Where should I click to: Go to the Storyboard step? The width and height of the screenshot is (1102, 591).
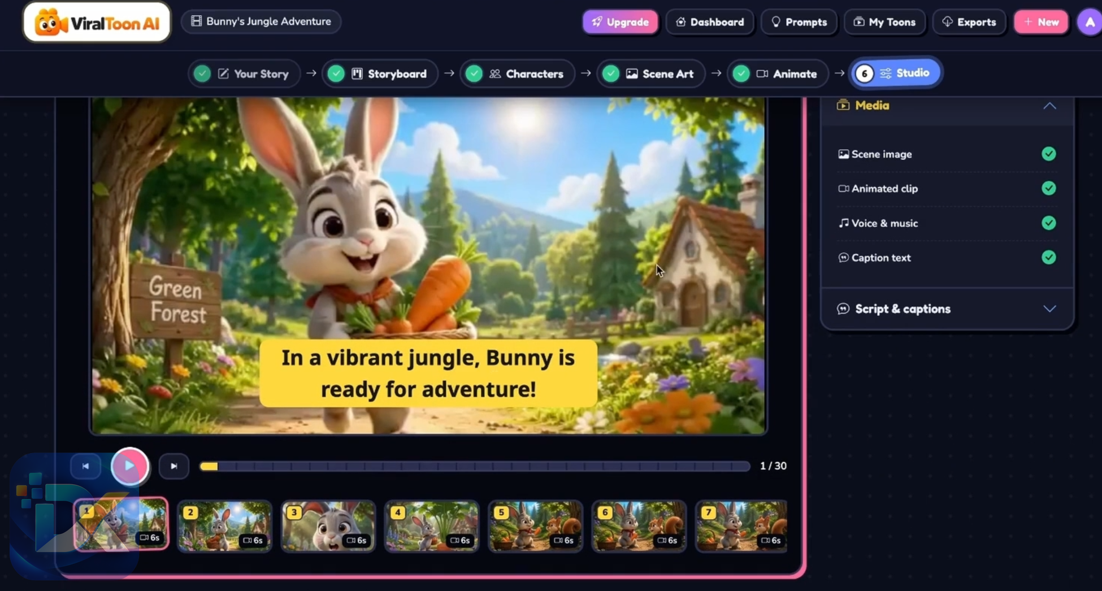(380, 73)
